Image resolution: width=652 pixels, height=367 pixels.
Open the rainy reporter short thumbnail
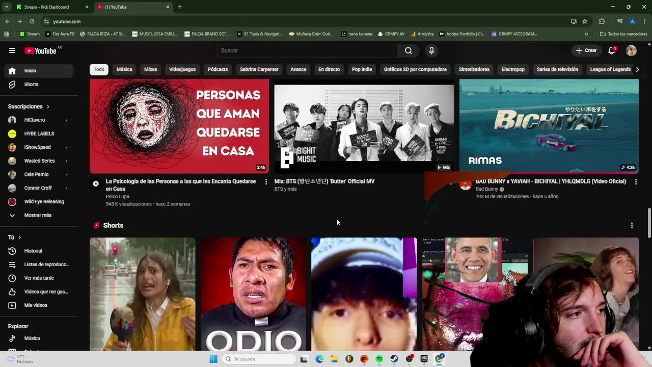[142, 294]
